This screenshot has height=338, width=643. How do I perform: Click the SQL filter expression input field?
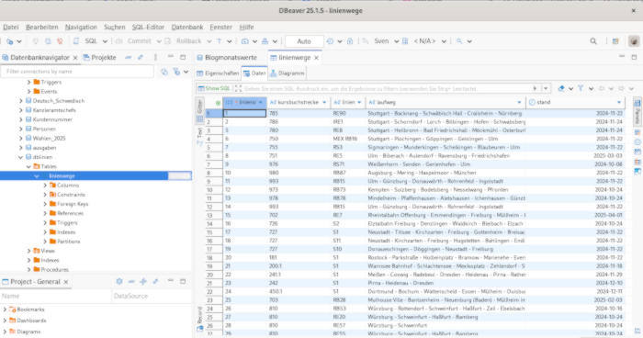[388, 88]
